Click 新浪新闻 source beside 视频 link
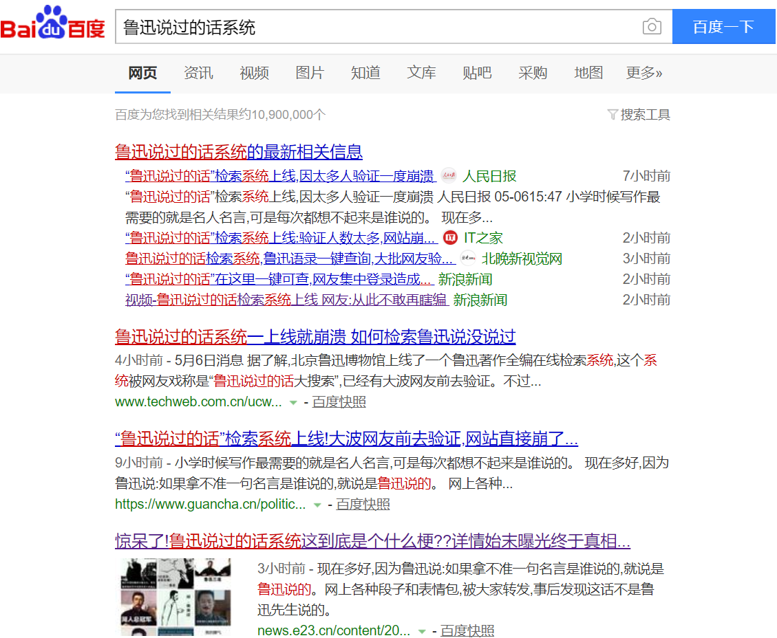 pos(480,300)
